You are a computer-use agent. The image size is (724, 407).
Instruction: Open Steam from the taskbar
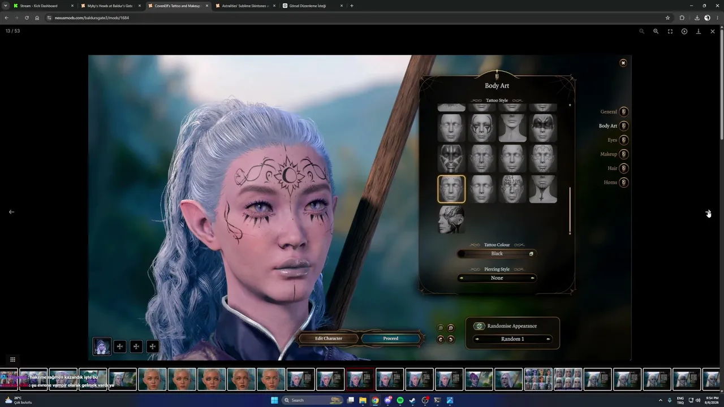click(412, 400)
